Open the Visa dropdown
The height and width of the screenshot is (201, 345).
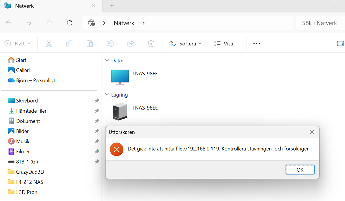[226, 43]
